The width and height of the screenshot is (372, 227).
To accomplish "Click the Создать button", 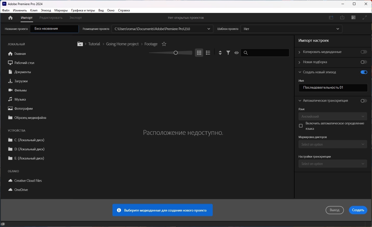I will (x=358, y=210).
